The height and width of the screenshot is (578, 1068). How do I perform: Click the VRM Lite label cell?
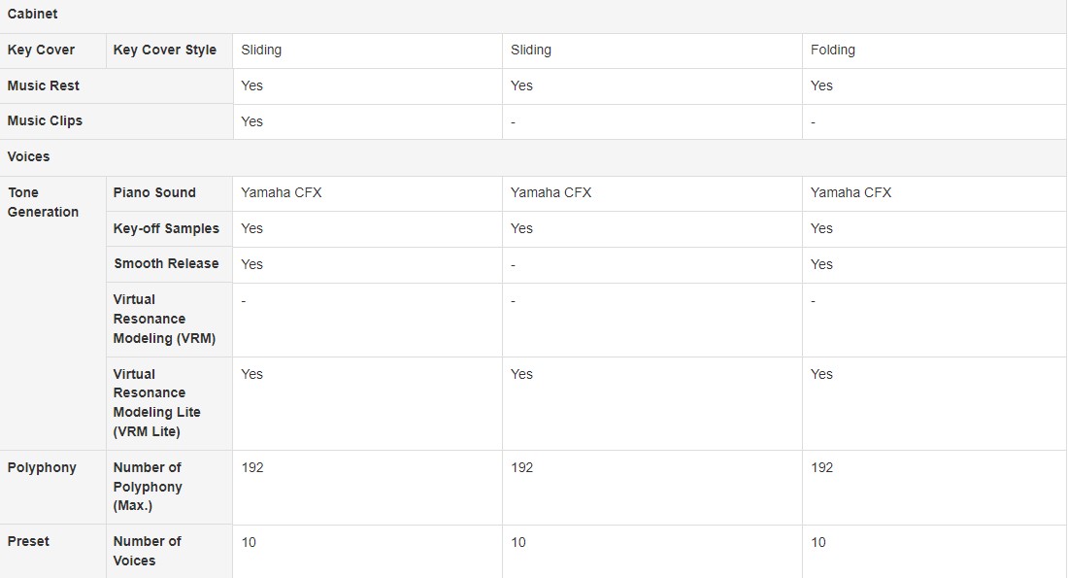(156, 402)
